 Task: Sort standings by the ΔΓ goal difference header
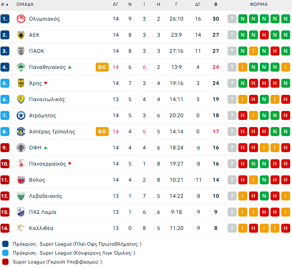(198, 4)
